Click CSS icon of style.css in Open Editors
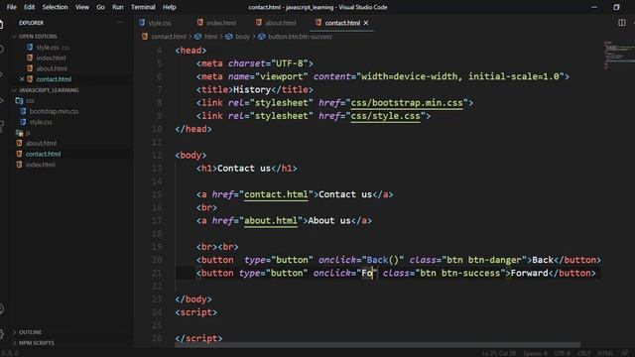 tap(30, 48)
